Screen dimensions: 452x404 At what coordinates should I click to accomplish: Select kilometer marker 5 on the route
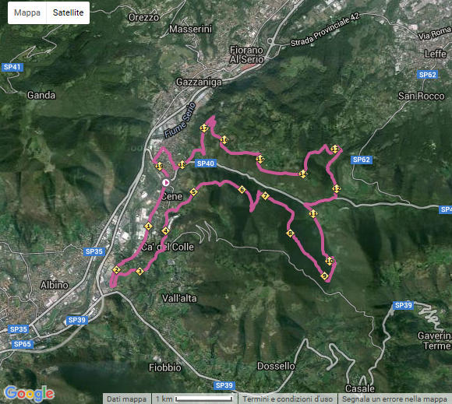tap(194, 191)
